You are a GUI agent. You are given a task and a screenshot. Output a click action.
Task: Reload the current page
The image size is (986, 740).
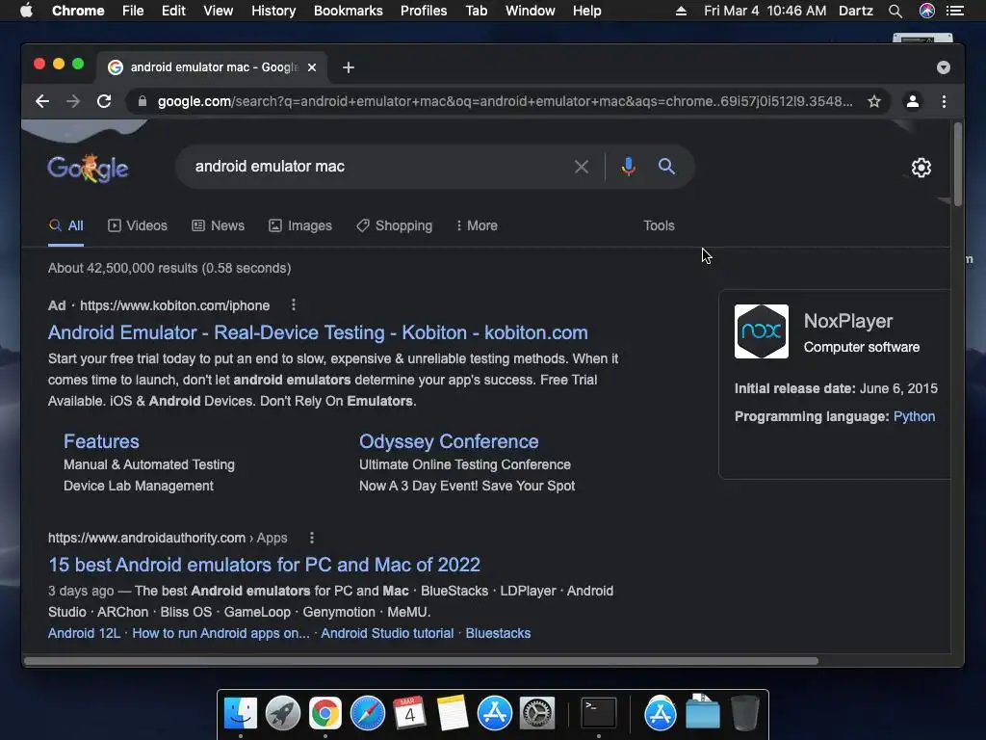pos(104,101)
